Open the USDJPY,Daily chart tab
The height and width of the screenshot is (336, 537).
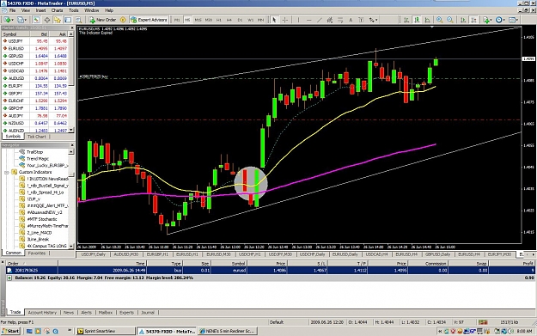pyautogui.click(x=94, y=254)
